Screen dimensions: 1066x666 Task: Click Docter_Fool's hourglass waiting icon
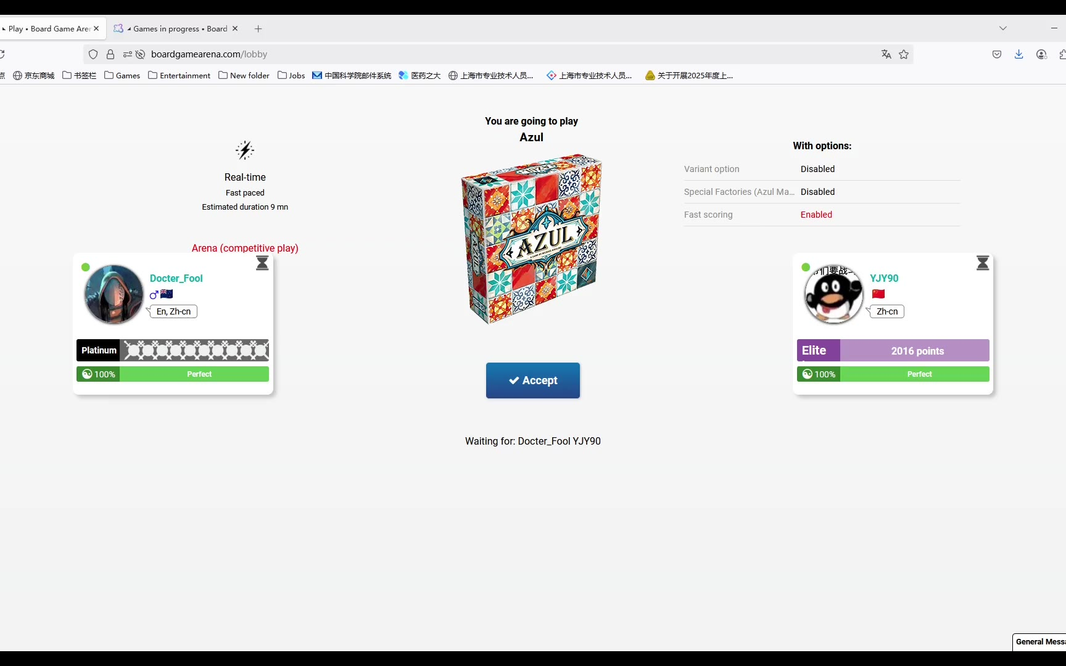pyautogui.click(x=262, y=263)
